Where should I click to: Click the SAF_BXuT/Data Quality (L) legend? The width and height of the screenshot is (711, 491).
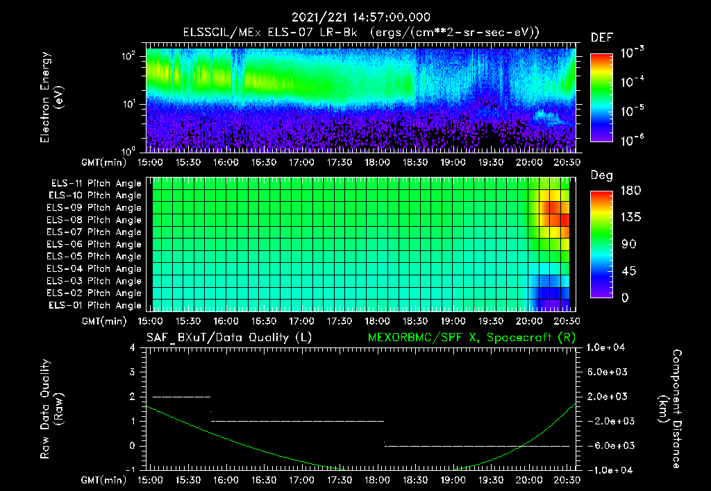click(229, 338)
